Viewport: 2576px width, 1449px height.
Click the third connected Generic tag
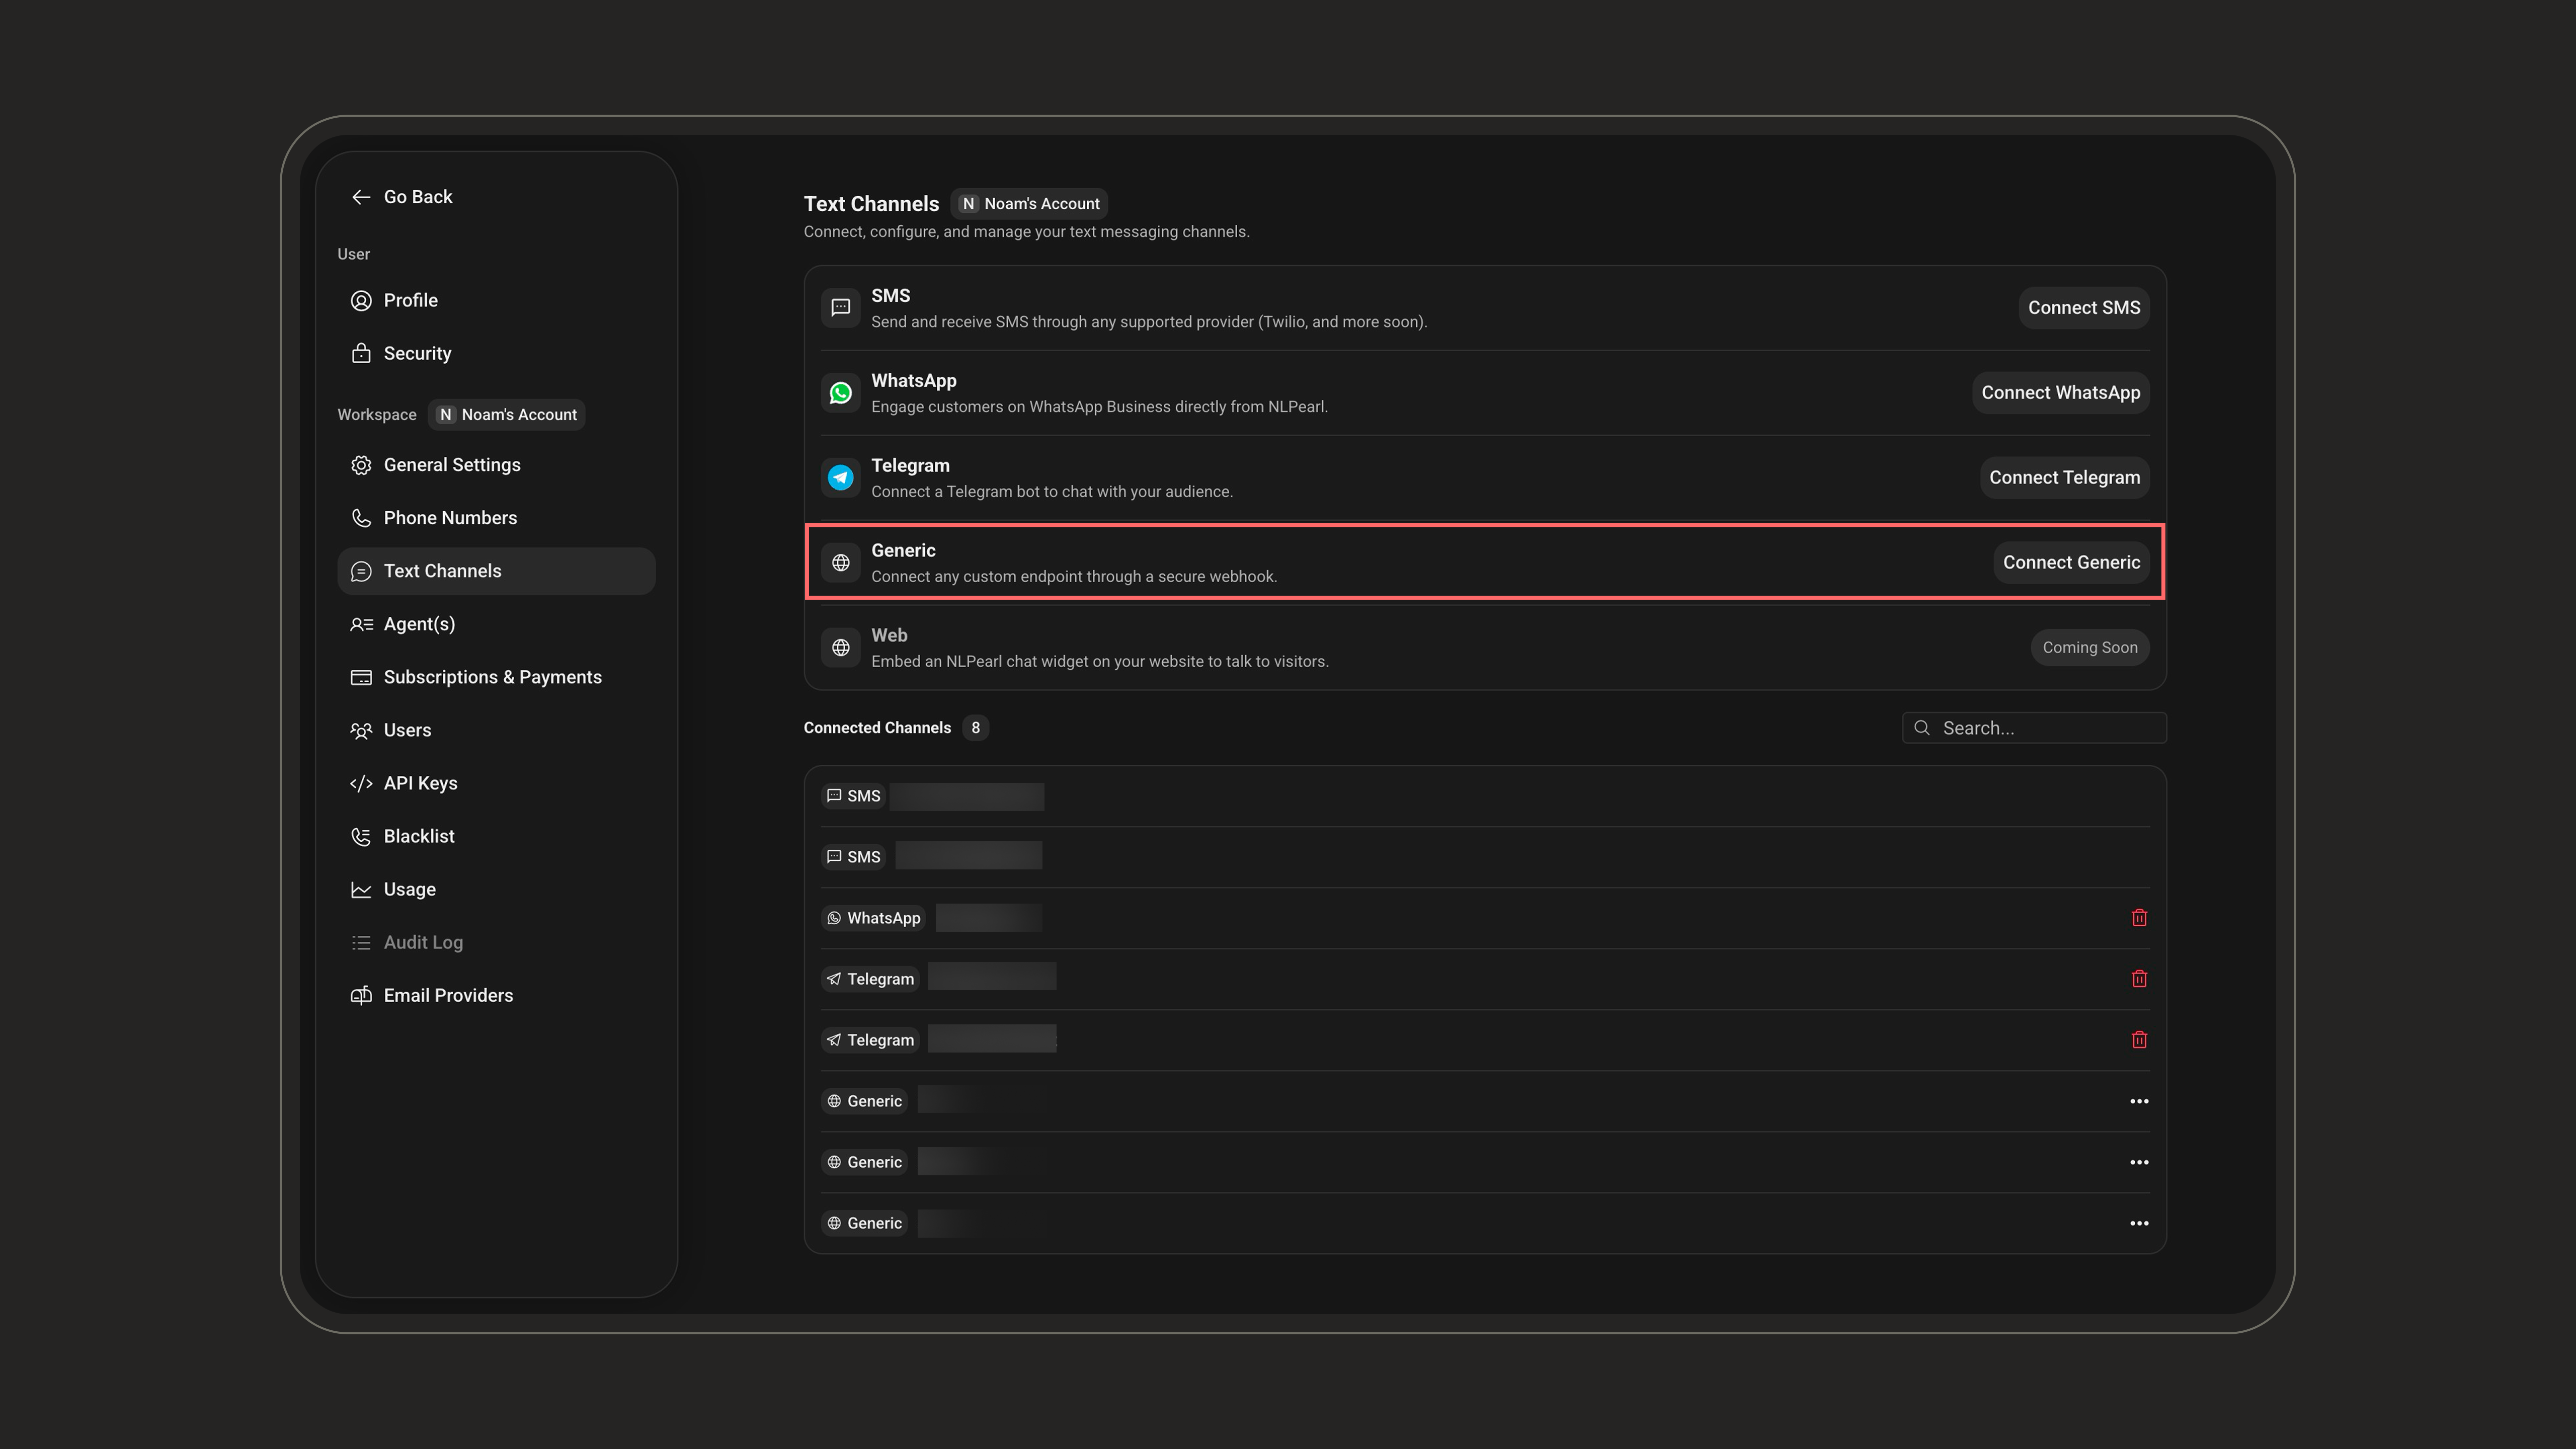tap(864, 1223)
